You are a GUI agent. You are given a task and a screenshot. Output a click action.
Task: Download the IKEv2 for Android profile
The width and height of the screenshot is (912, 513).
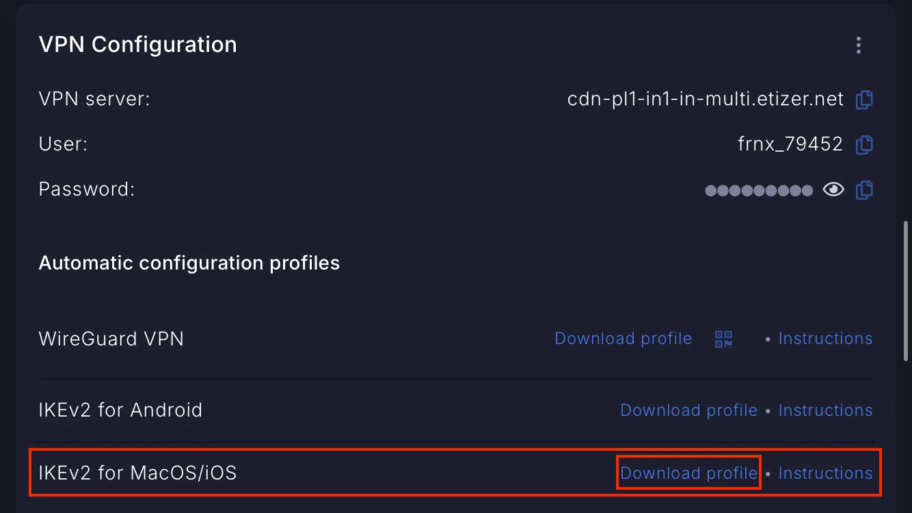coord(688,410)
